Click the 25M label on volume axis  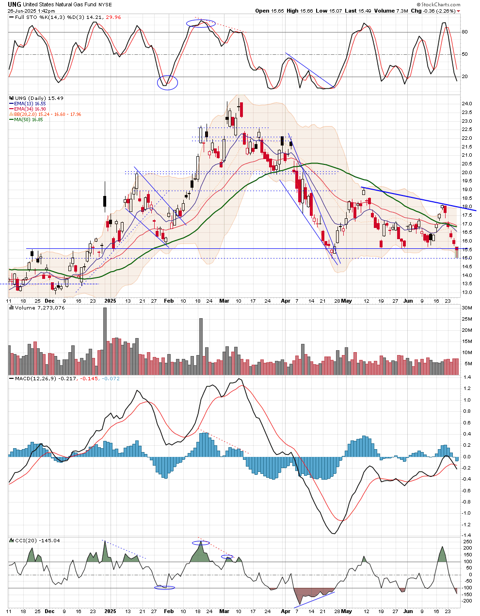[x=466, y=319]
